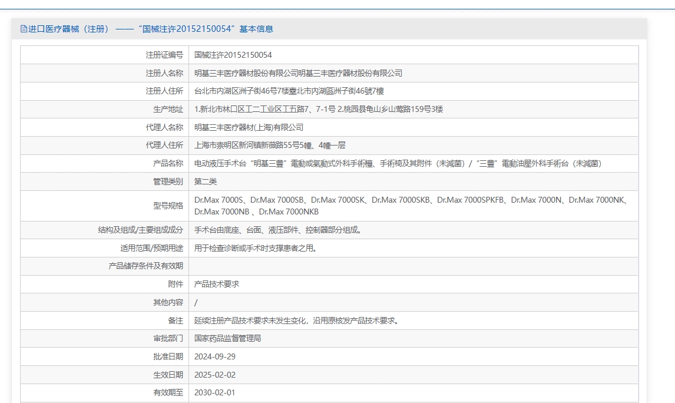Click the 注册人名称 label
This screenshot has width=675, height=403.
164,73
